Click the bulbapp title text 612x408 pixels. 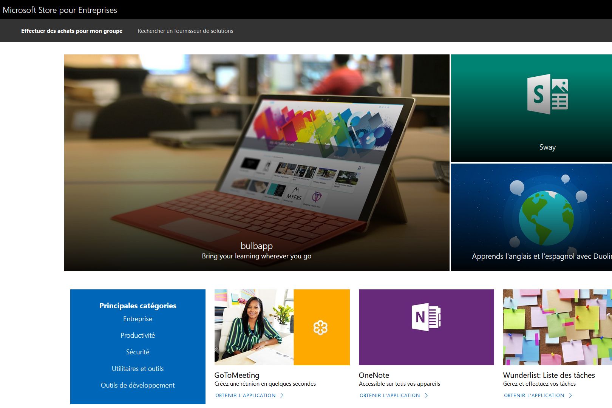[x=257, y=246]
